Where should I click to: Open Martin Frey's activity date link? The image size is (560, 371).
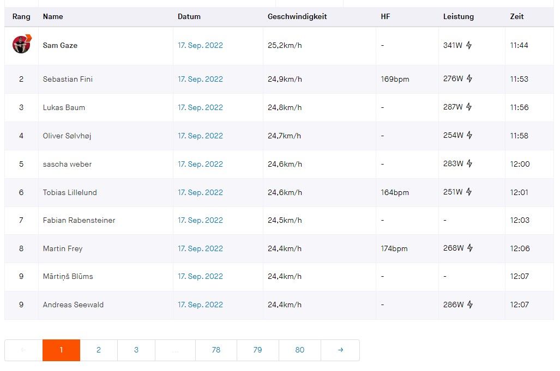(x=200, y=248)
